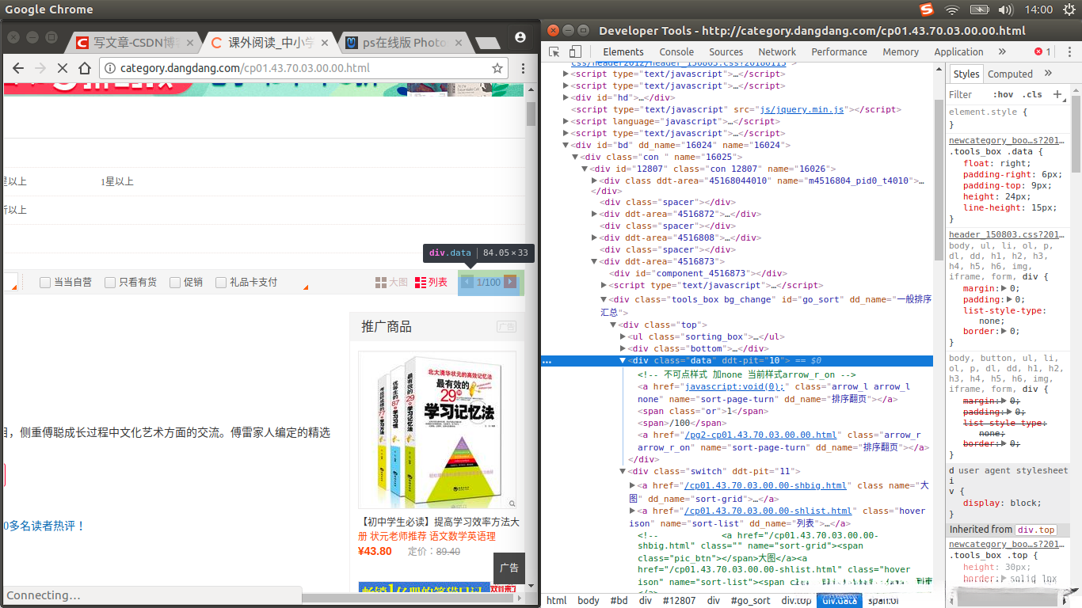View site information for category.dangdang.com

(x=110, y=68)
